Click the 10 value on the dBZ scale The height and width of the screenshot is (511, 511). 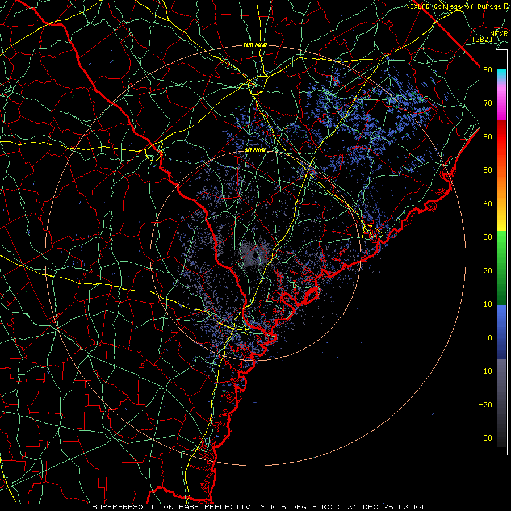tap(488, 304)
